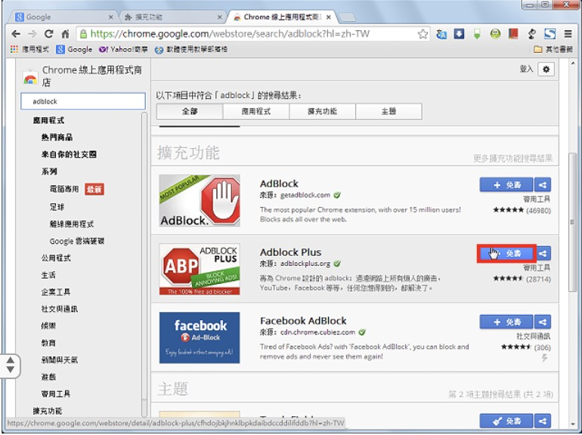This screenshot has height=435, width=582.
Task: Select 新聞與天氣 in the sidebar
Action: (x=60, y=359)
